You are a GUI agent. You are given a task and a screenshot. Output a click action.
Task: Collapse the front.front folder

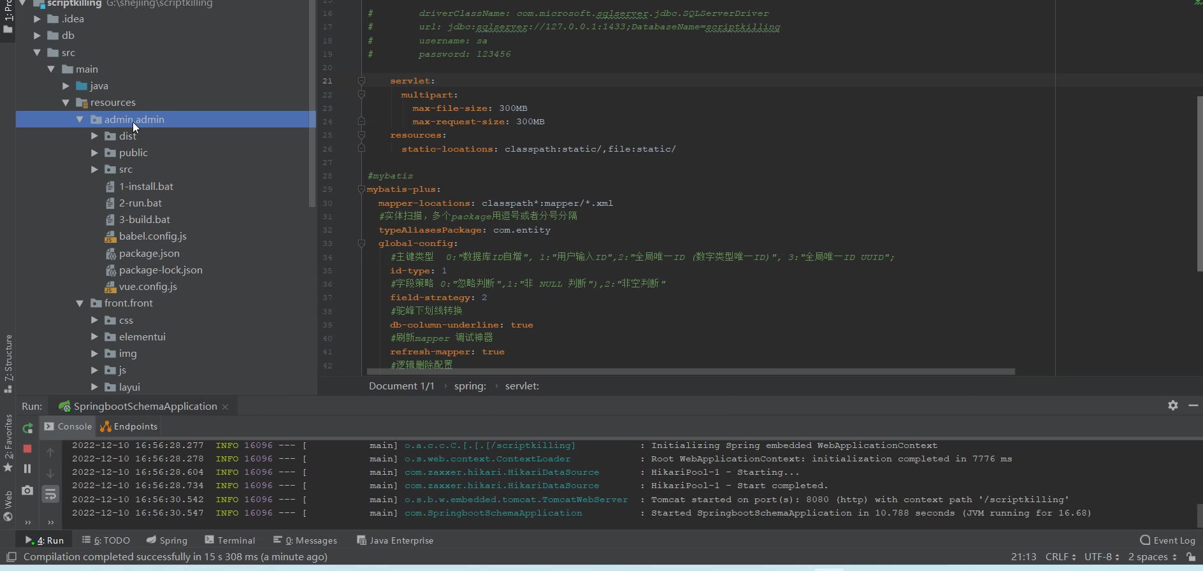pos(80,303)
